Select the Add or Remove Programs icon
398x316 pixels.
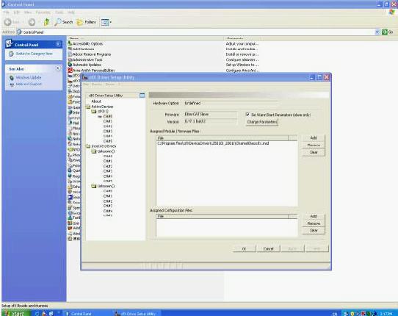(x=70, y=54)
